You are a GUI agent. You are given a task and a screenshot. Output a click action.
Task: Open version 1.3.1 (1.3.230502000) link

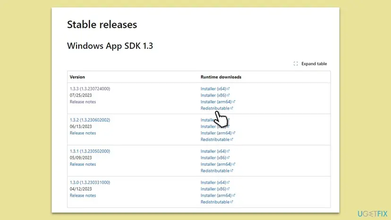(90, 151)
